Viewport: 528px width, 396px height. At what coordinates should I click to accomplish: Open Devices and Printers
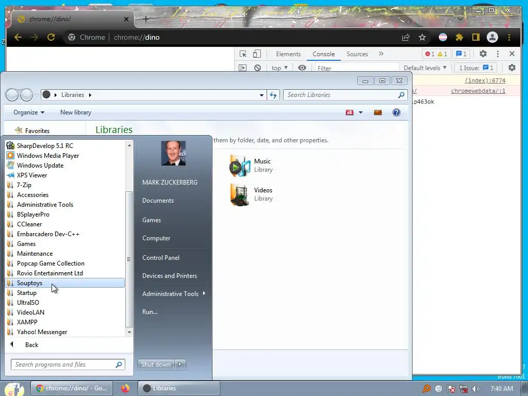[169, 276]
